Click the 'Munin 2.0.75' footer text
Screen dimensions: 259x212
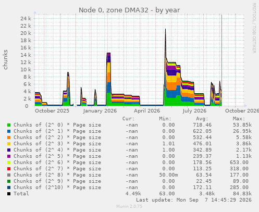click(129, 206)
